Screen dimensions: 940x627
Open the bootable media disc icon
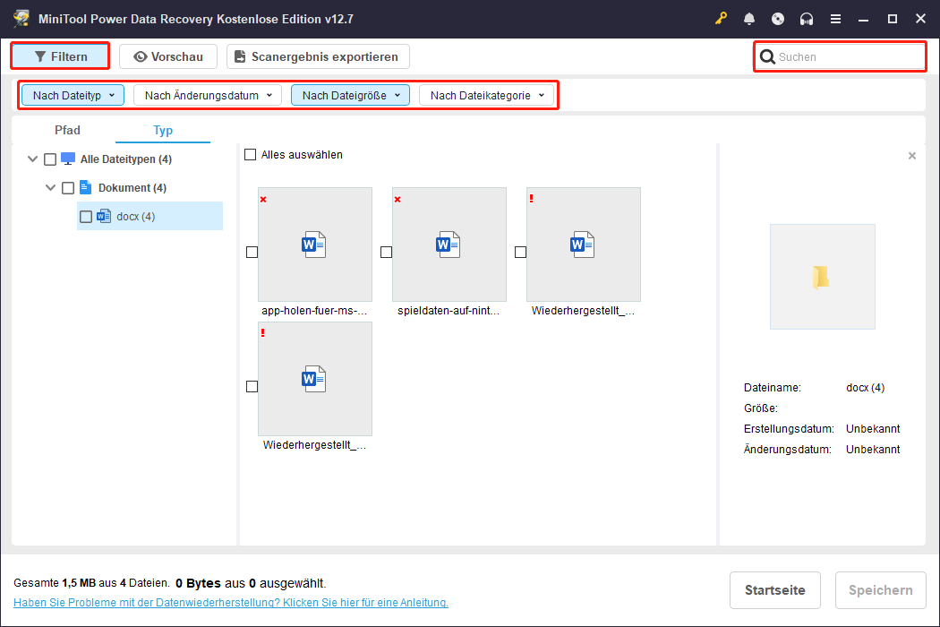point(778,18)
